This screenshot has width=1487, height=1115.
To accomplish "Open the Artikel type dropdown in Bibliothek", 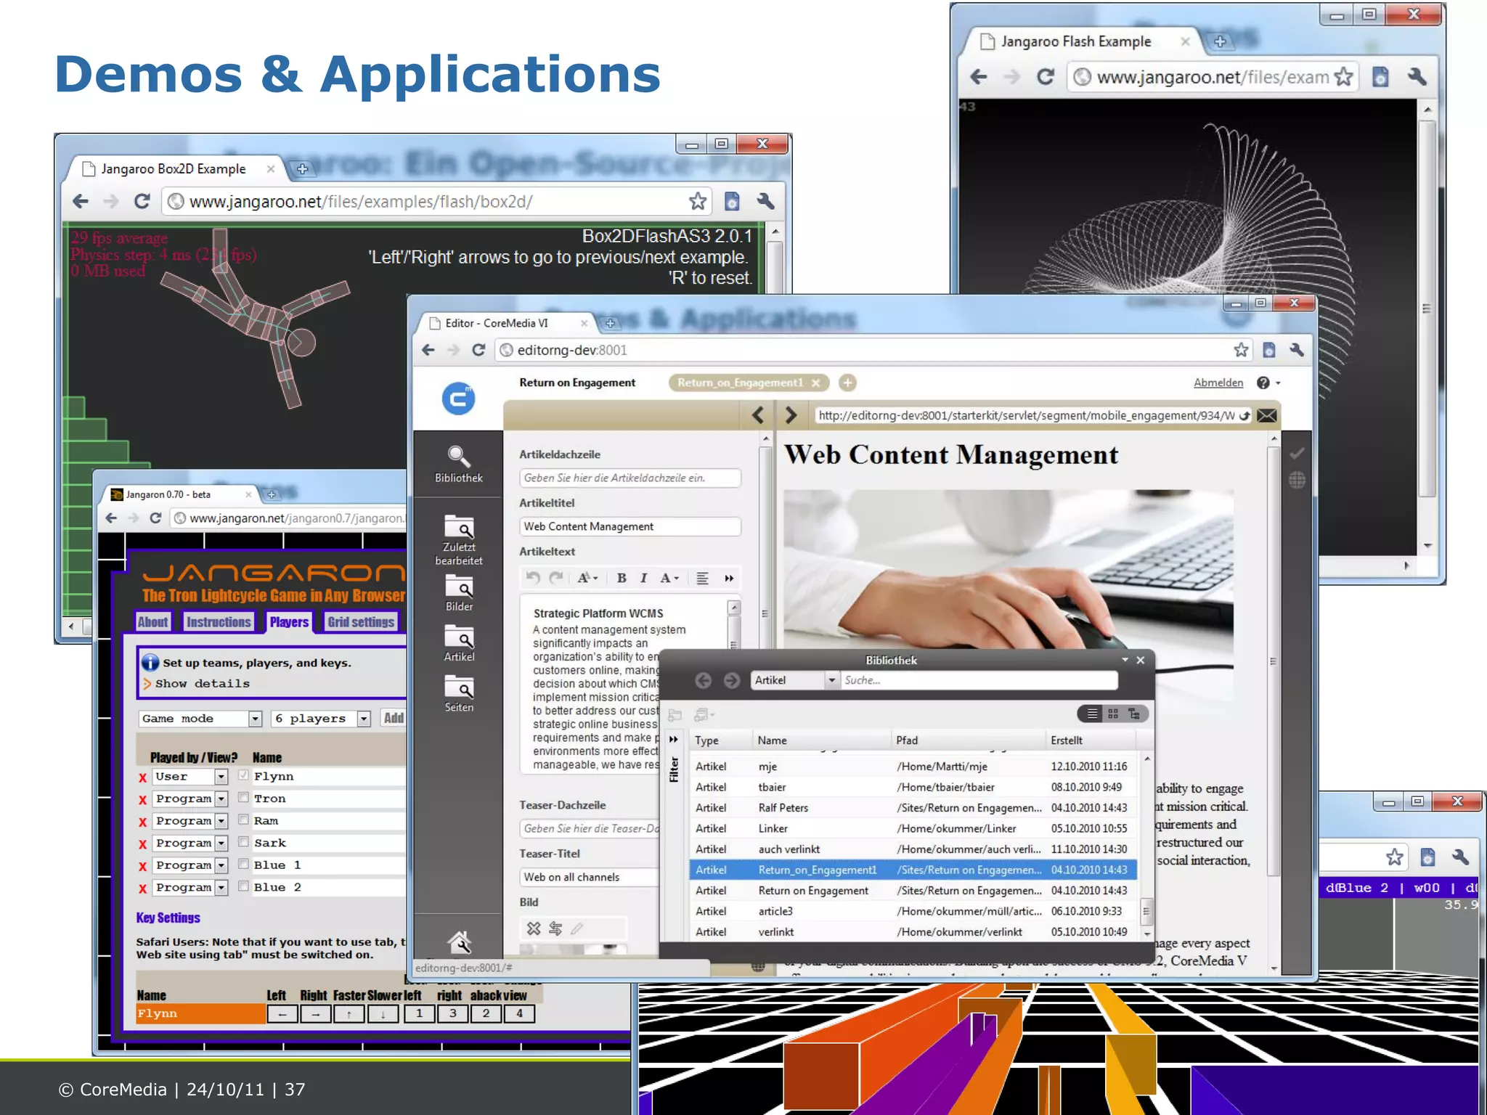I will click(831, 680).
